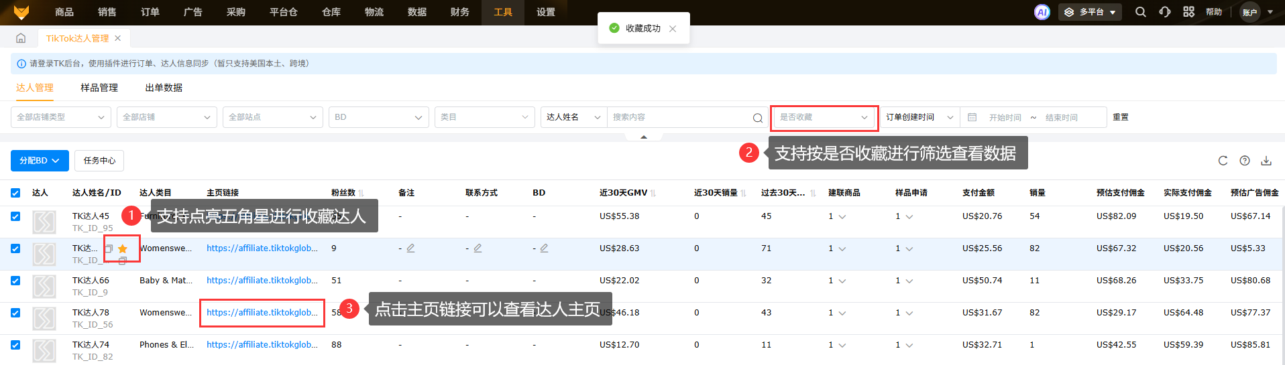Click the download export icon
1285x365 pixels.
point(1266,161)
